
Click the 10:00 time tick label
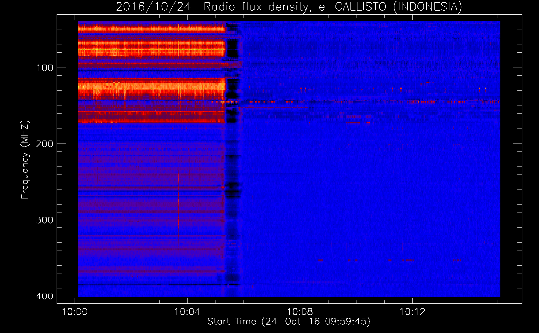coord(75,312)
